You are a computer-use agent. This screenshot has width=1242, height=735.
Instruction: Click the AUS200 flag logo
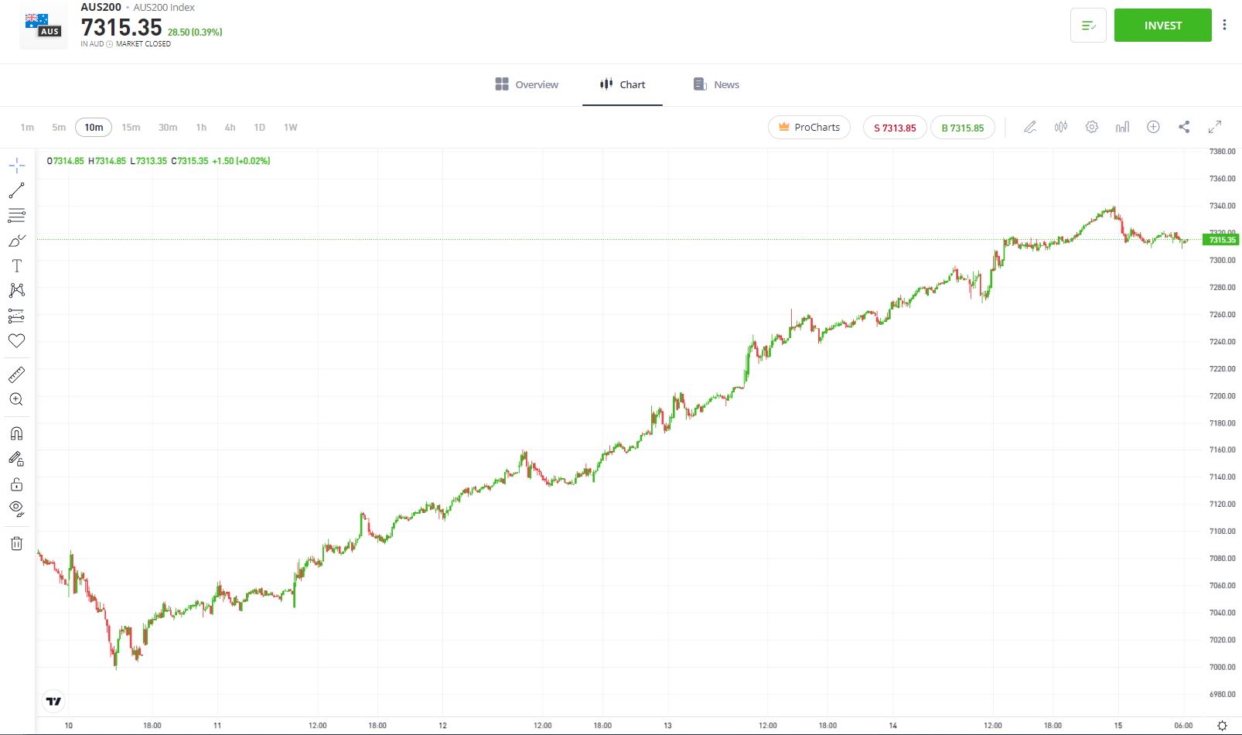pyautogui.click(x=43, y=26)
